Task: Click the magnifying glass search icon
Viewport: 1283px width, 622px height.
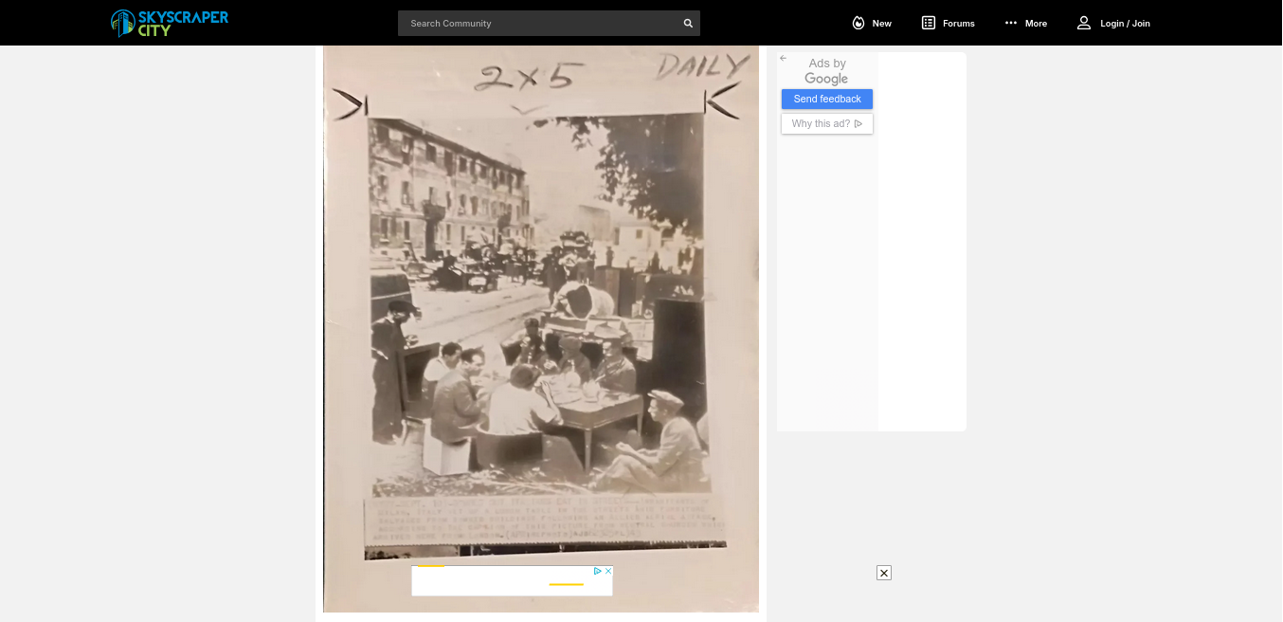Action: [x=688, y=24]
